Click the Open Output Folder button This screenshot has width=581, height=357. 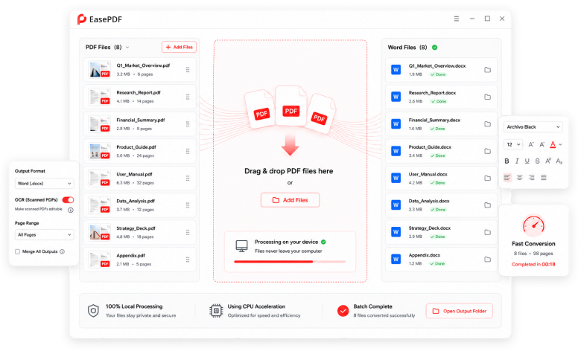[460, 311]
